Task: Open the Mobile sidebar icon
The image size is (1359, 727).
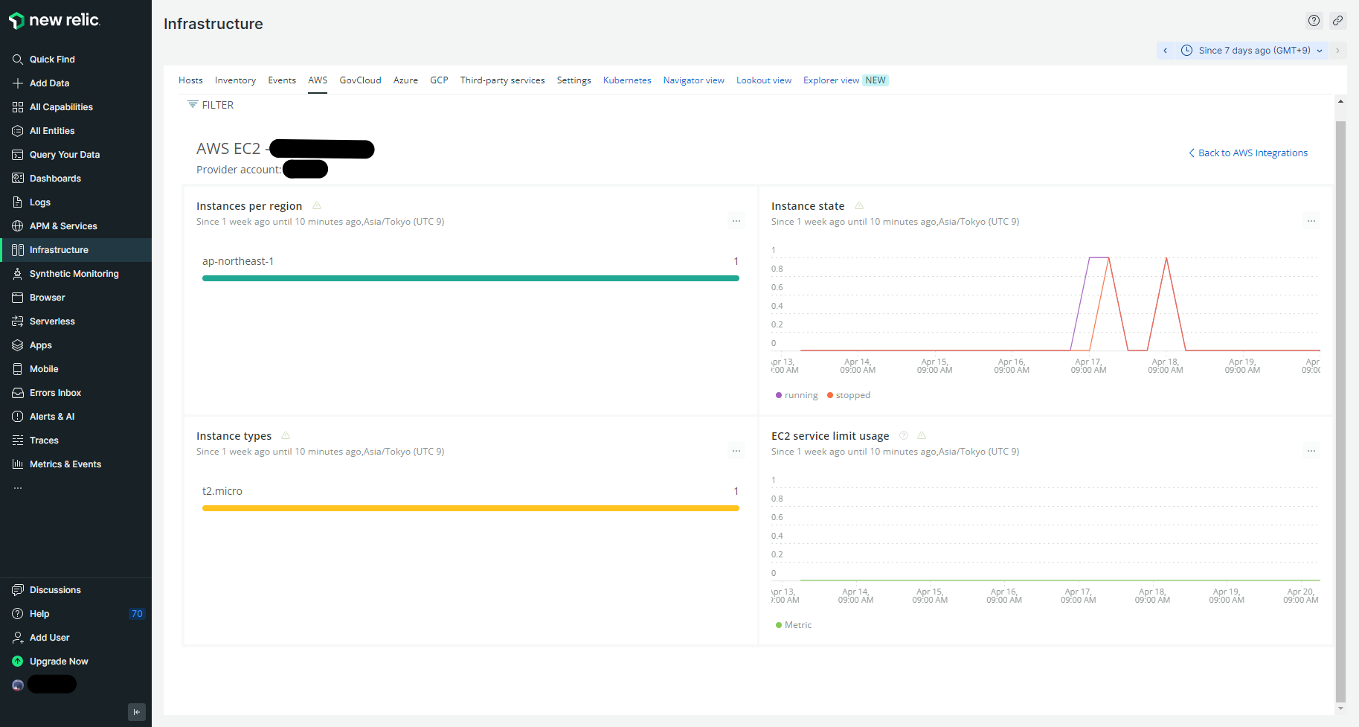Action: 18,369
